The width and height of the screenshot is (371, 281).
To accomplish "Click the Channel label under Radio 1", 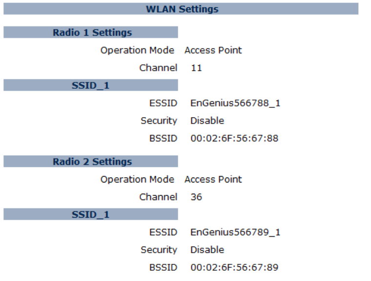I will pyautogui.click(x=158, y=68).
